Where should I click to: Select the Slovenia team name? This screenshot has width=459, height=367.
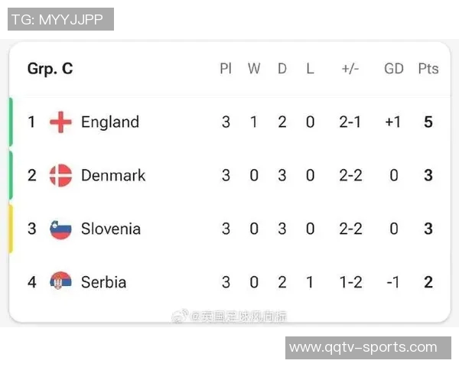[x=111, y=229]
